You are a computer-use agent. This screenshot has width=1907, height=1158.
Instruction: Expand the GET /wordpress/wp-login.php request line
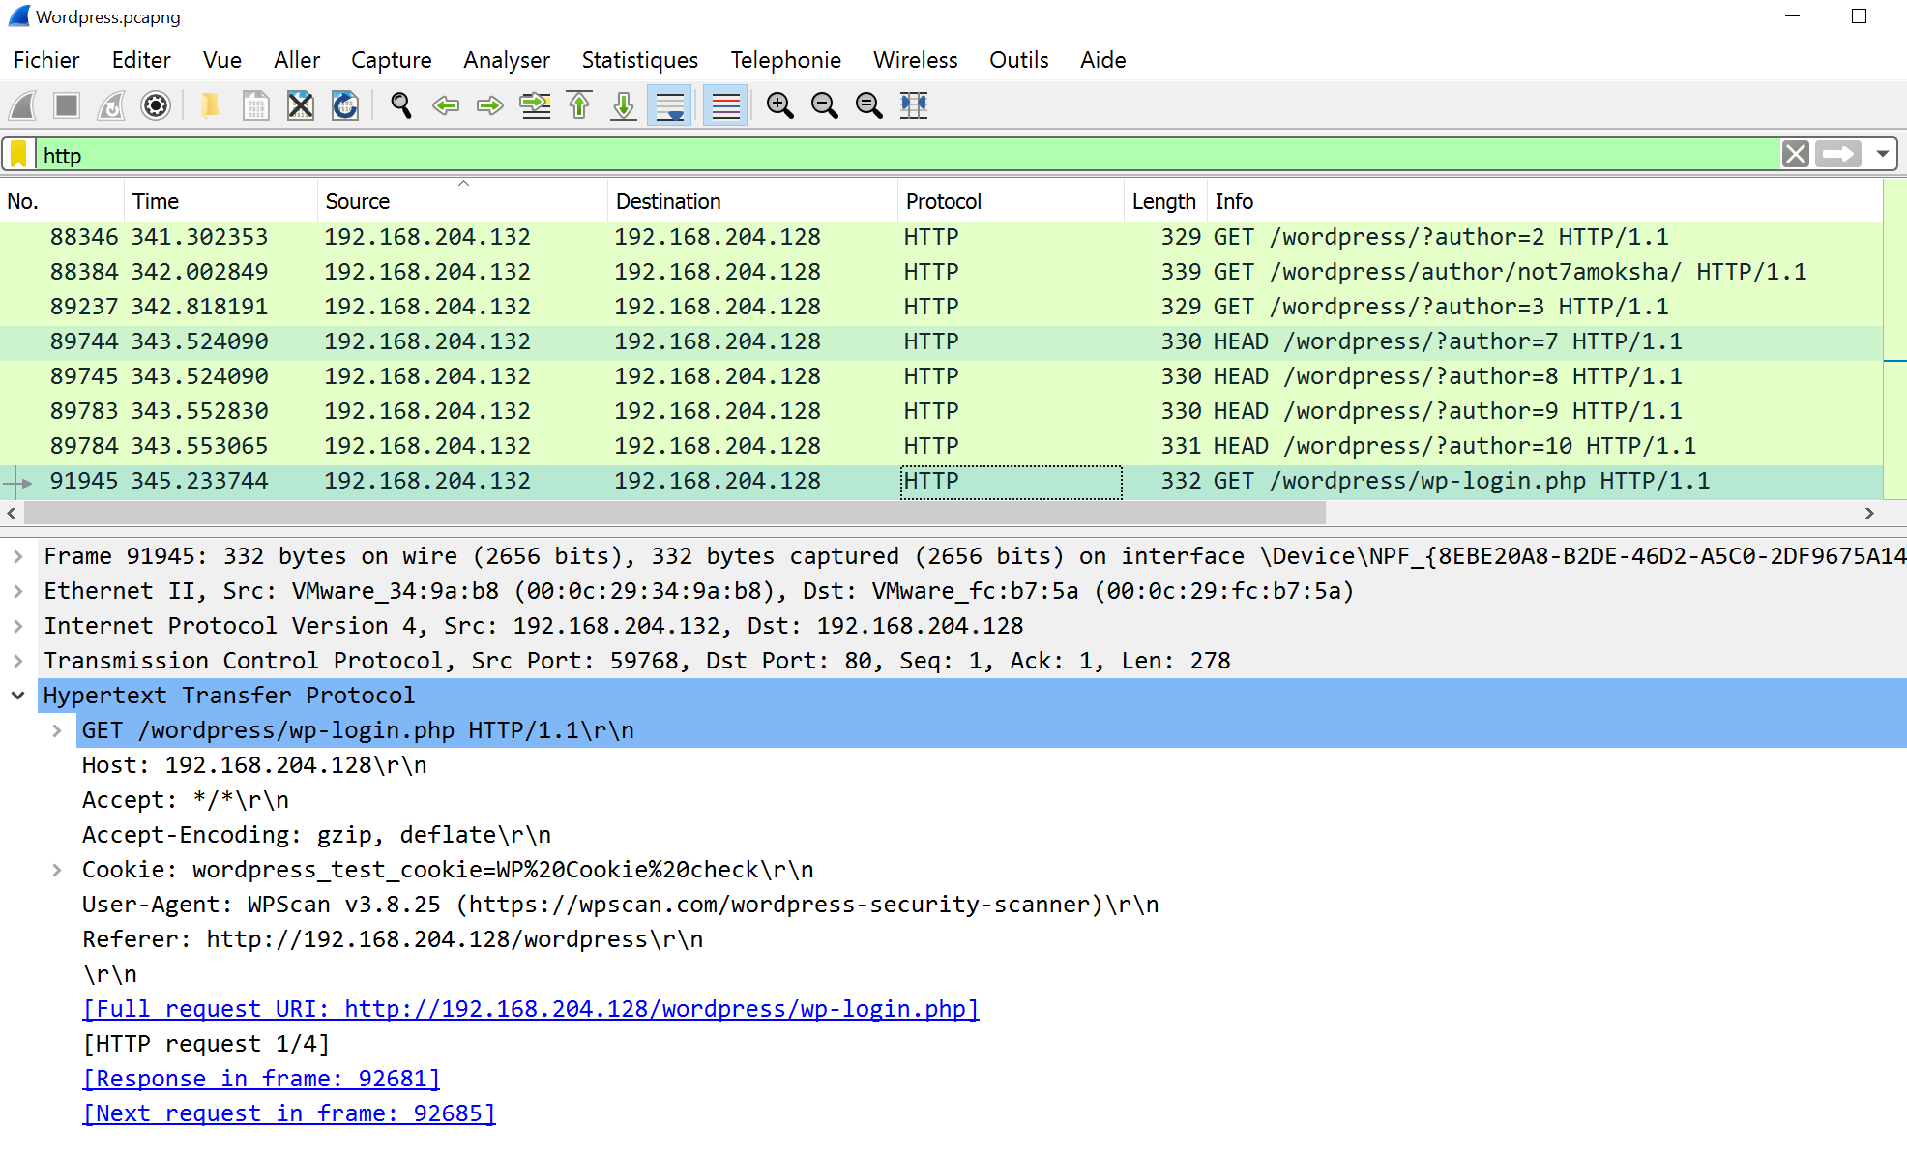pyautogui.click(x=57, y=730)
